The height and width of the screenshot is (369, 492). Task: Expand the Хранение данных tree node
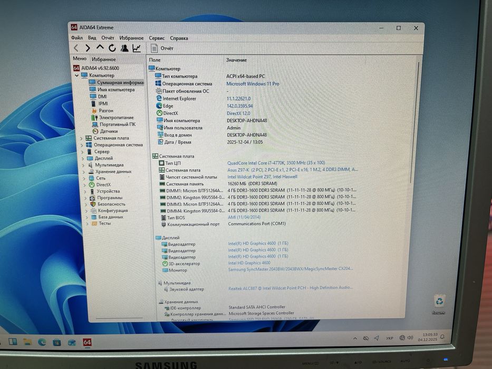point(84,172)
